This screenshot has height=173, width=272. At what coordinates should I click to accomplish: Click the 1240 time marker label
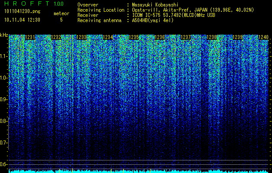(263, 37)
